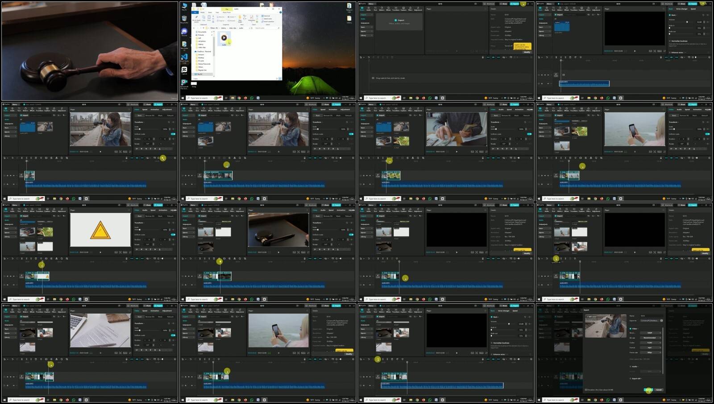
Task: Click the play button under the warning-triangle preview
Action: pyautogui.click(x=100, y=252)
